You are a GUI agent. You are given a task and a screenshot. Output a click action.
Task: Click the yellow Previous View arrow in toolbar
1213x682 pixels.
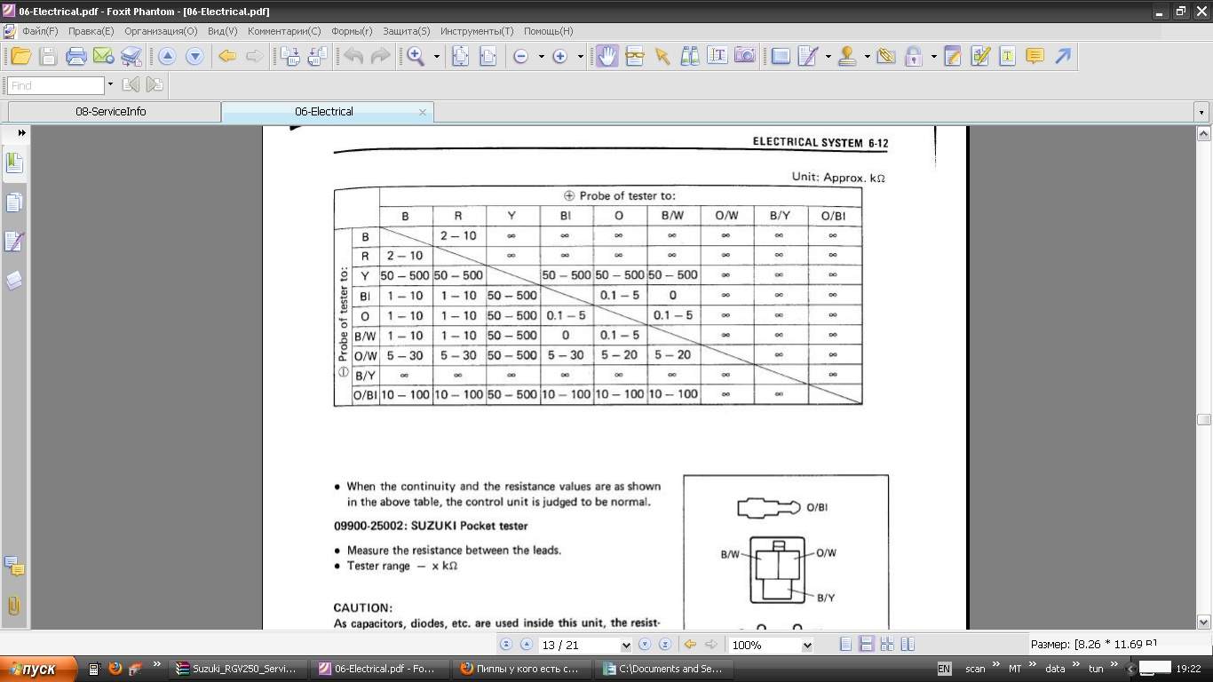tap(226, 57)
